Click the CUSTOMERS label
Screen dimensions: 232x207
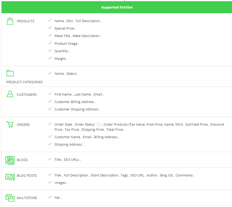click(27, 95)
